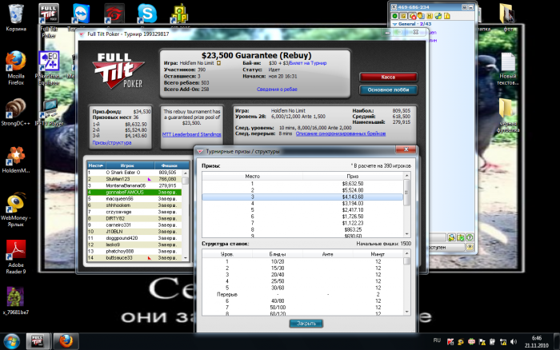Close the Турнирные призы / структуры dialog
Image resolution: width=560 pixels, height=350 pixels.
[x=406, y=149]
